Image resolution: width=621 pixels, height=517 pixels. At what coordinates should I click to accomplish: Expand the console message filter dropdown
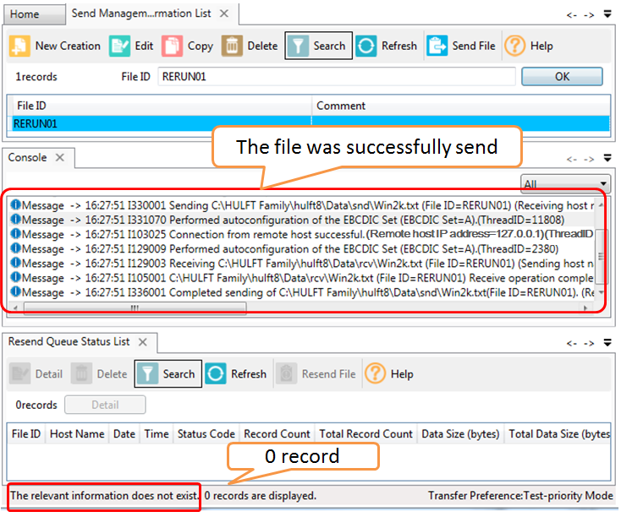(x=603, y=184)
